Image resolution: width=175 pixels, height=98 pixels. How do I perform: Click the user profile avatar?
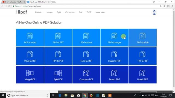click(x=154, y=12)
